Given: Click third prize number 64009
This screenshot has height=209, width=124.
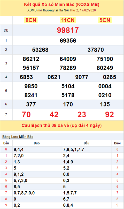Looking at the screenshot, I should pos(68,59).
